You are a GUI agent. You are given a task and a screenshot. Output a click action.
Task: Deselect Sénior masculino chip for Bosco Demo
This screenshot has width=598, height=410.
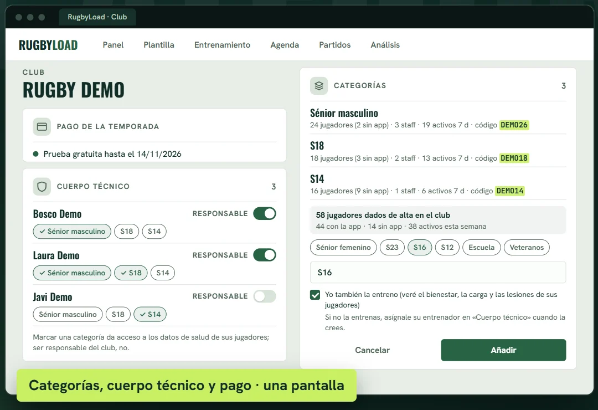coord(72,232)
